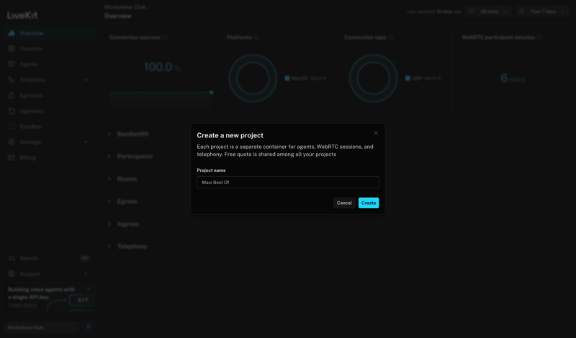Image resolution: width=576 pixels, height=338 pixels.
Task: Cancel the new project dialog
Action: point(344,203)
